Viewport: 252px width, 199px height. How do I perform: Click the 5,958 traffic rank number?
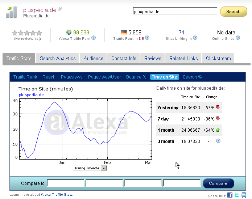pyautogui.click(x=135, y=33)
